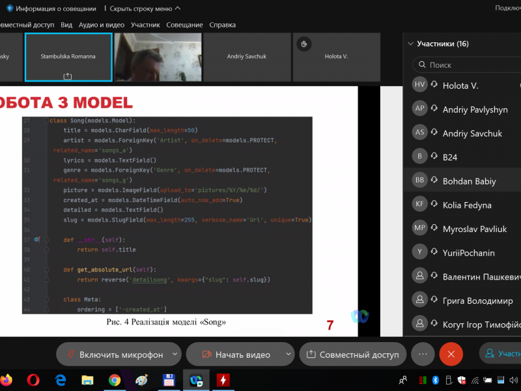The width and height of the screenshot is (521, 391).
Task: Expand video options dropdown arrow
Action: (289, 354)
